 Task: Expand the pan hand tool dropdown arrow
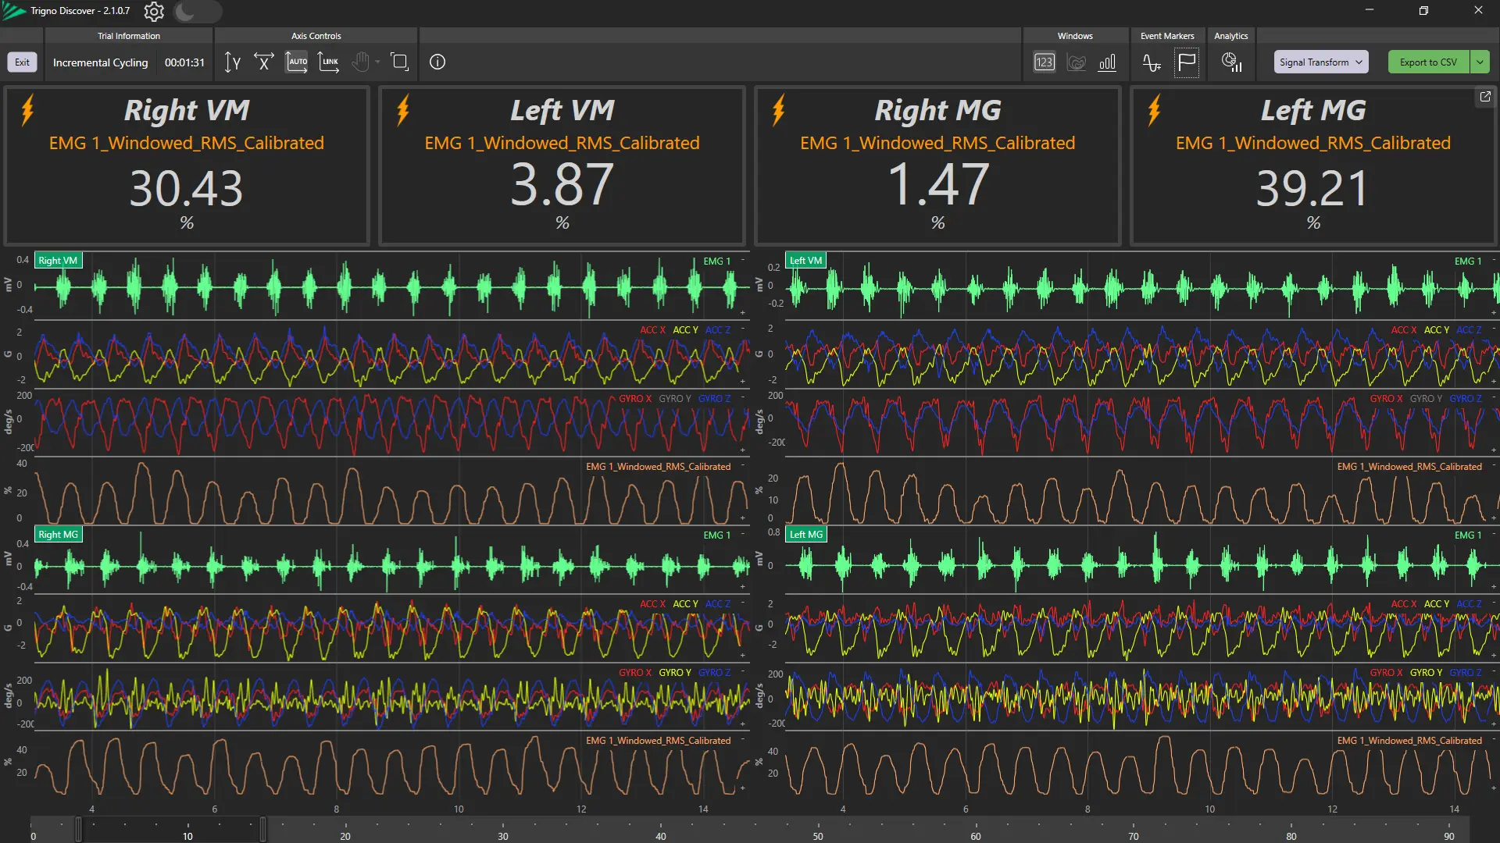tap(377, 62)
